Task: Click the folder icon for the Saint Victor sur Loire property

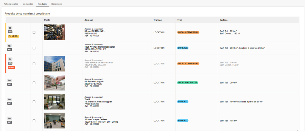Action: (x=10, y=118)
